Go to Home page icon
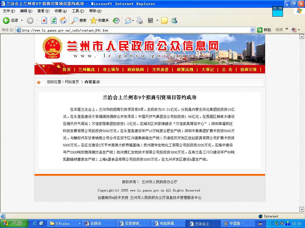This screenshot has width=305, height=228. pos(63,20)
